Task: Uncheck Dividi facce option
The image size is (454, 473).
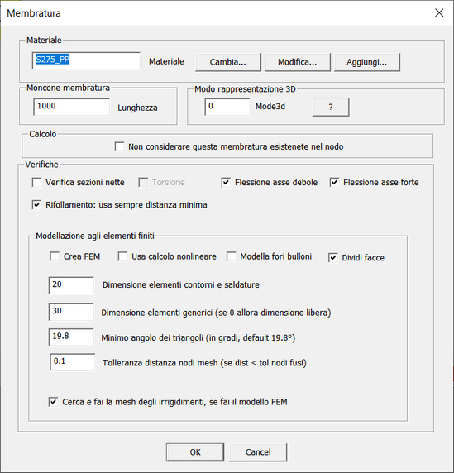Action: pos(333,258)
